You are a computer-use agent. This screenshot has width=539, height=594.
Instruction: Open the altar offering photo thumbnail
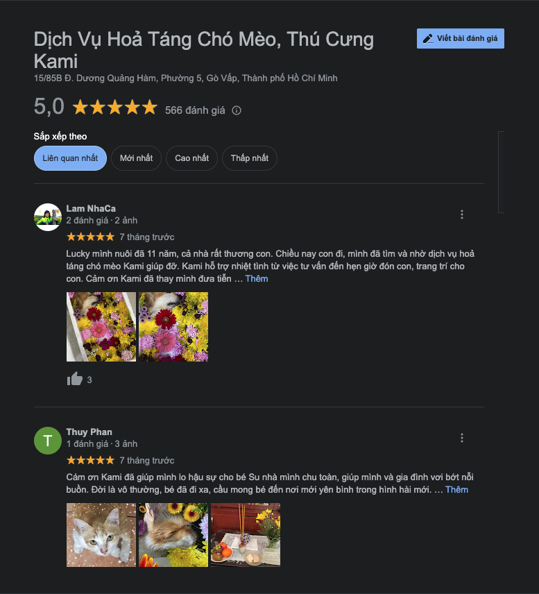(246, 535)
